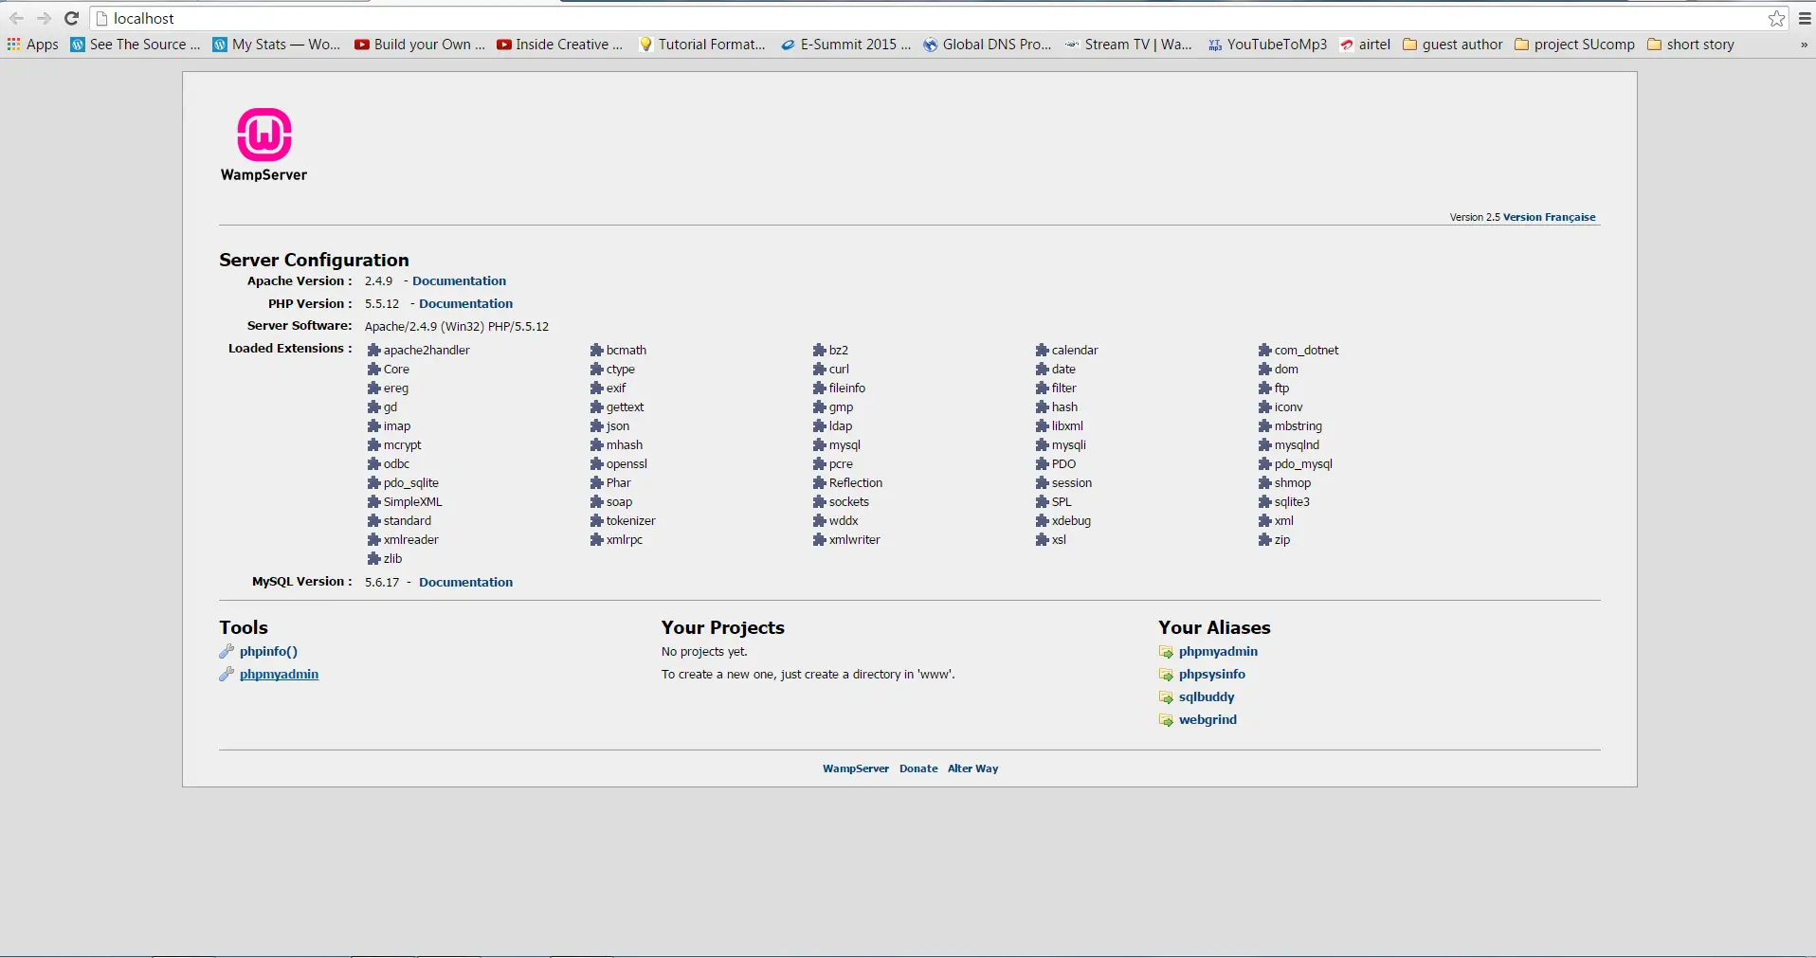The image size is (1816, 958).
Task: Click the puzzle icon next to bcmath
Action: (x=596, y=350)
